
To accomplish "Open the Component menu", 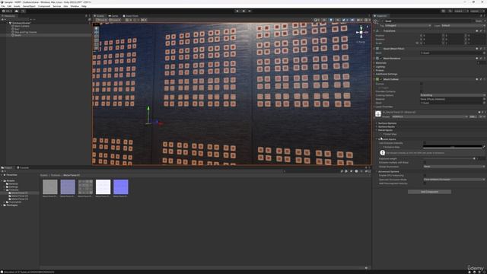I will 44,6.
